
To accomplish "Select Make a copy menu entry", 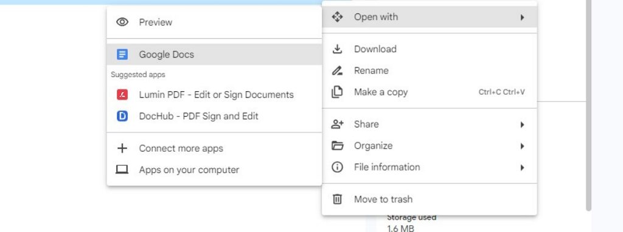I will pyautogui.click(x=430, y=92).
